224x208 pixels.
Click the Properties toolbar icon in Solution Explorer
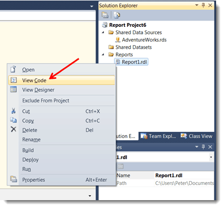point(105,15)
